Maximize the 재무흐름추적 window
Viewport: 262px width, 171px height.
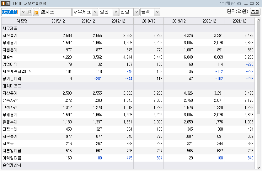click(252, 3)
